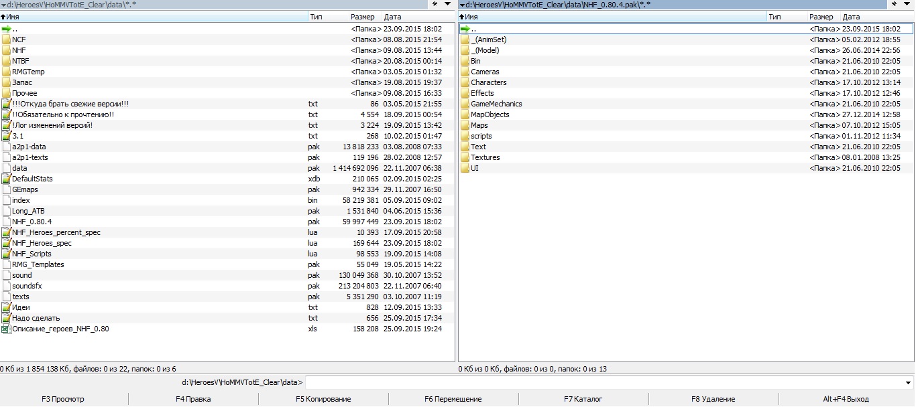Click the RMGTemp folder icon
This screenshot has width=916, height=407.
pos(6,72)
